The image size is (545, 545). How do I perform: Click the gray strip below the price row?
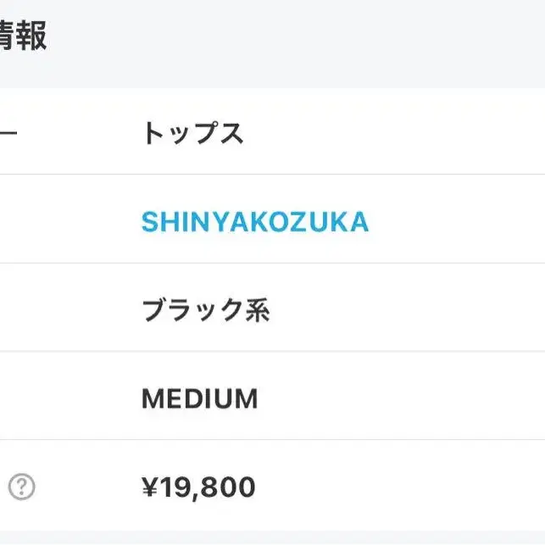pyautogui.click(x=273, y=537)
